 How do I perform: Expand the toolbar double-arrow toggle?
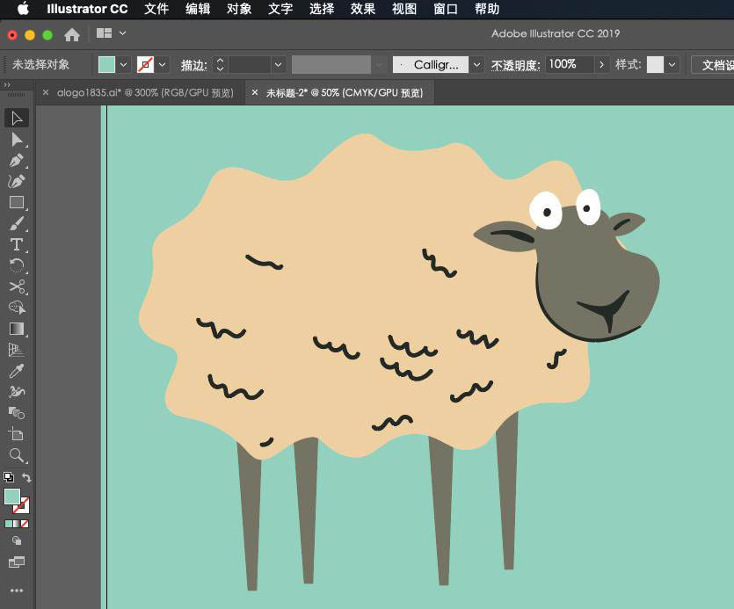point(6,84)
